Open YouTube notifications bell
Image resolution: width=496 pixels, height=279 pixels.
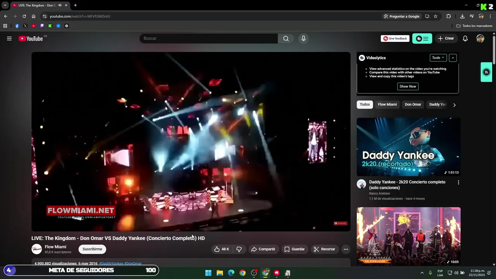click(x=465, y=38)
